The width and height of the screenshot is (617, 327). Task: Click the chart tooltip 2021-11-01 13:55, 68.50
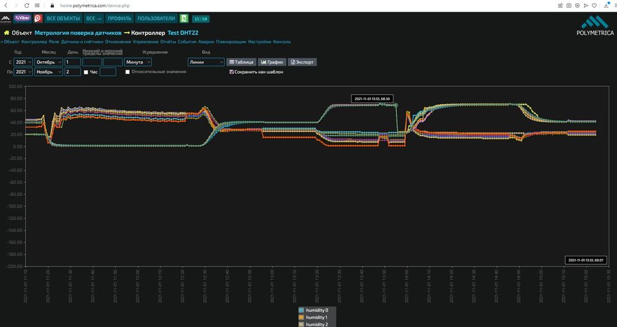click(372, 99)
